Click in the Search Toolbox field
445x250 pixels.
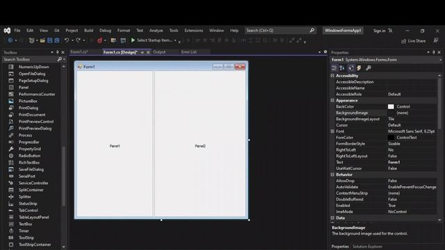pyautogui.click(x=30, y=59)
